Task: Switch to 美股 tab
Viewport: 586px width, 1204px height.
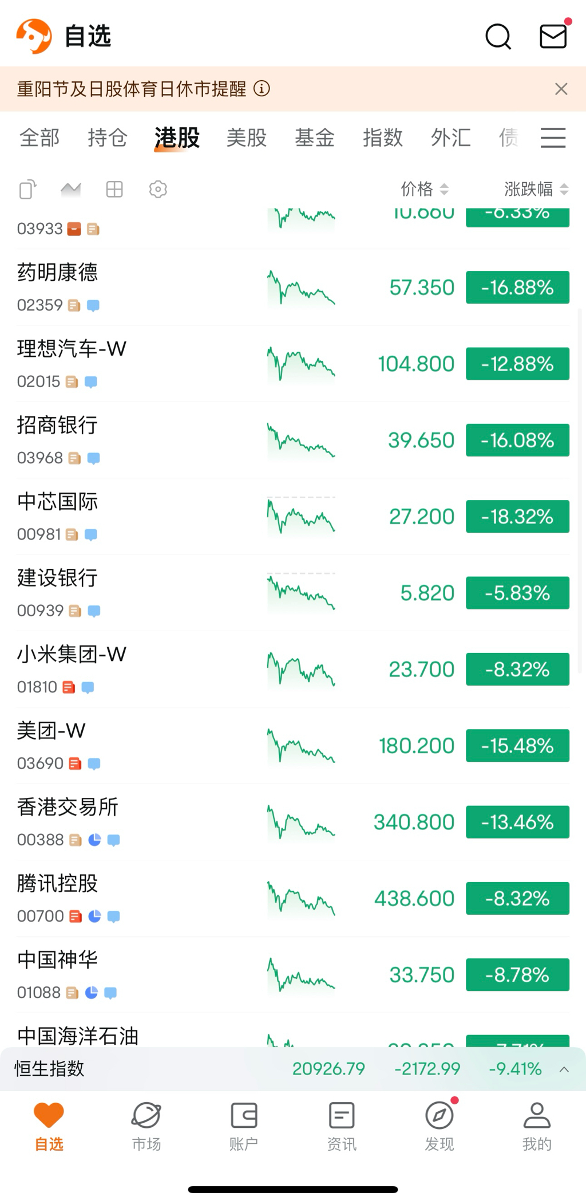Action: 247,138
